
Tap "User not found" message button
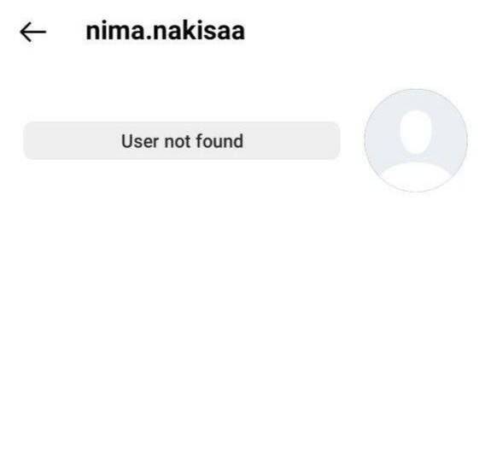tap(182, 141)
